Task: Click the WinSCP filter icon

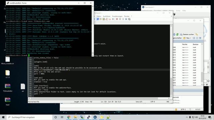Action: point(200,38)
